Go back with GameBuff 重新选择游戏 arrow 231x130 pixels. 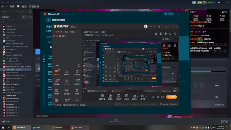click(48, 20)
